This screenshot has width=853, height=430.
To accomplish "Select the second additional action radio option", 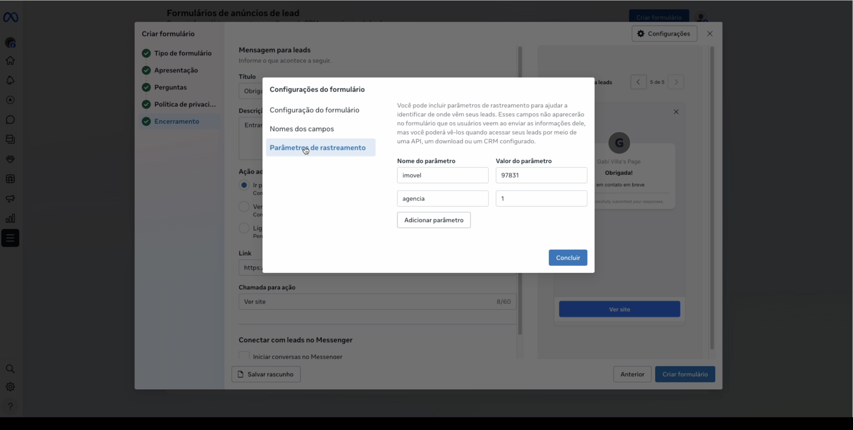I will 244,207.
